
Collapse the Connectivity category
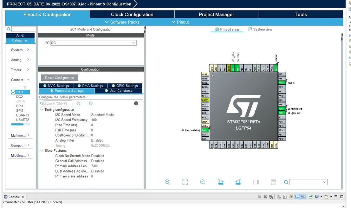(20, 80)
